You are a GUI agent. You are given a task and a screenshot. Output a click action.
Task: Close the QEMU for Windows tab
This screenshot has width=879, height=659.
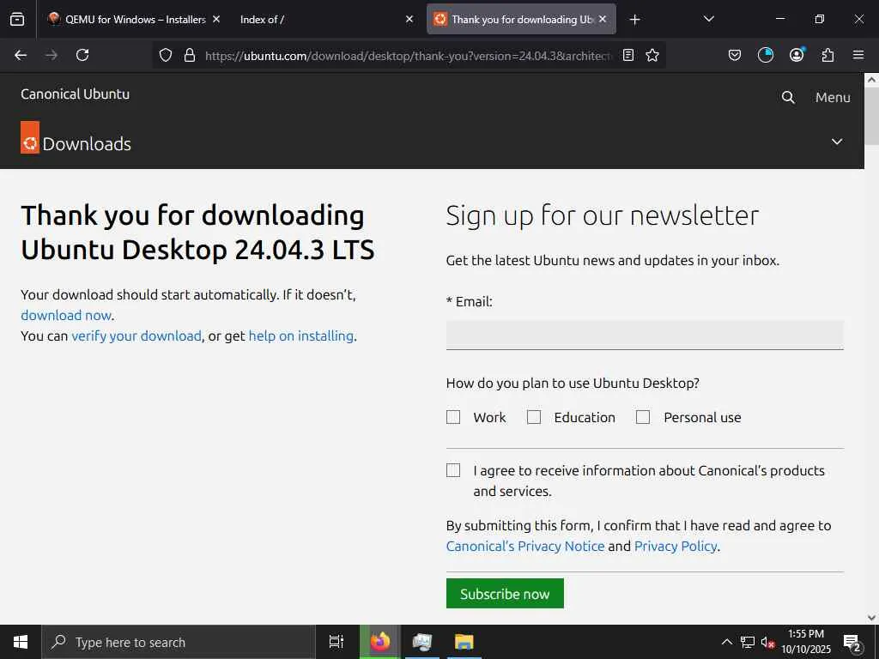tap(216, 19)
